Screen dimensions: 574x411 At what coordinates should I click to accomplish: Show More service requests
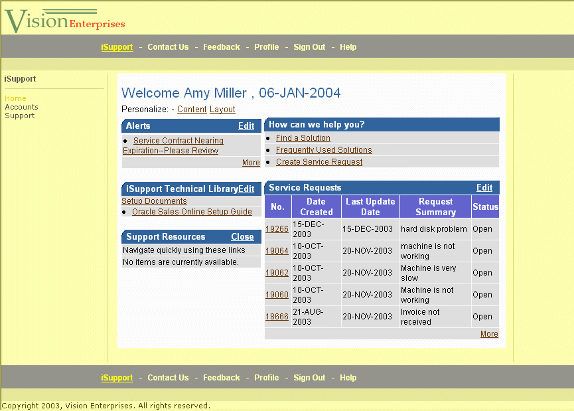point(489,334)
